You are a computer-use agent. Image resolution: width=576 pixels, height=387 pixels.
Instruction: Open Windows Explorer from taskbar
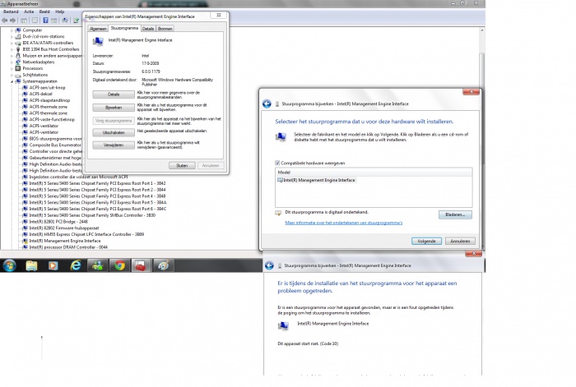tap(31, 265)
